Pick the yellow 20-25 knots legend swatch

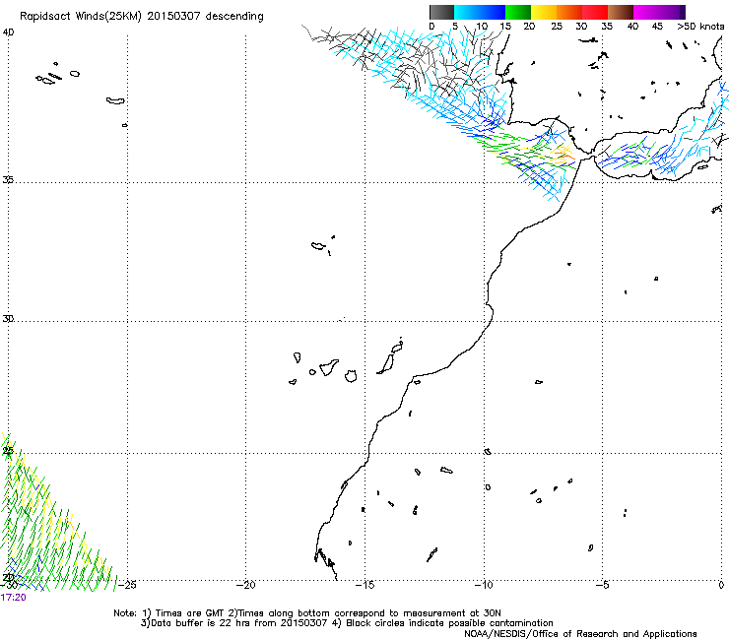pyautogui.click(x=544, y=12)
